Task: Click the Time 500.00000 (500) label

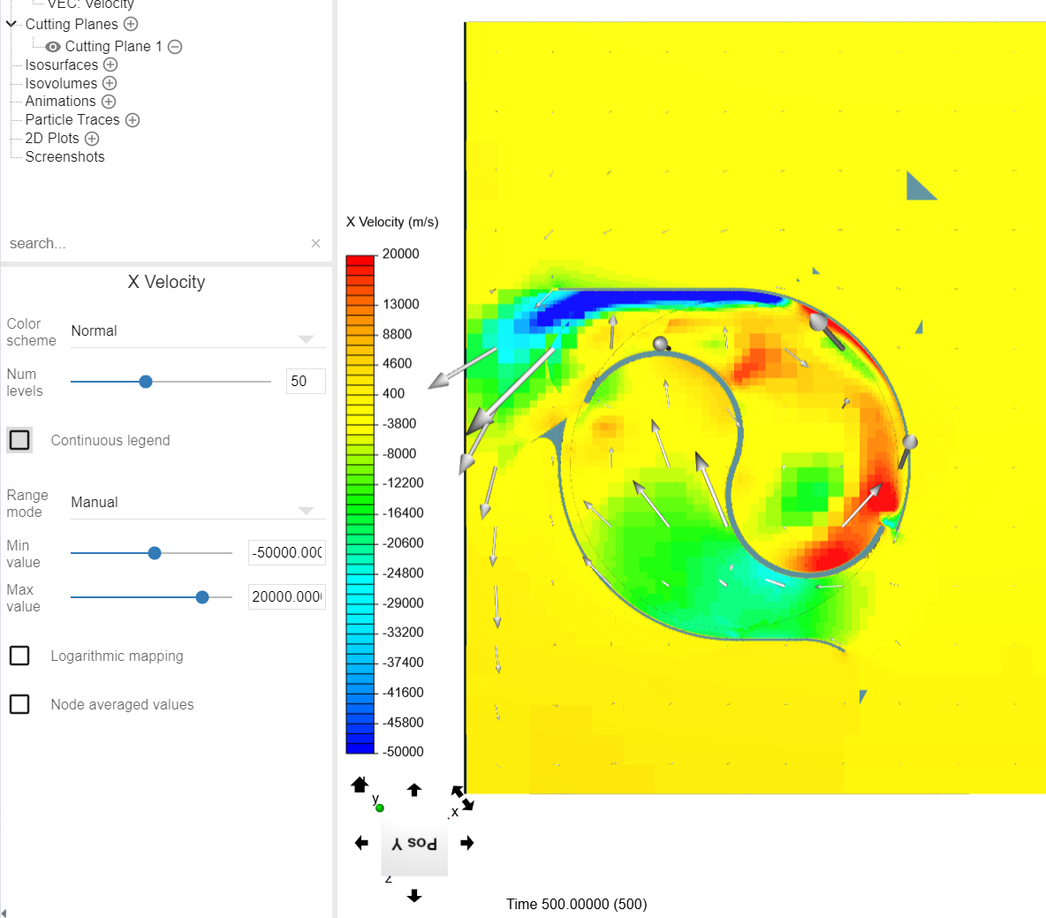Action: point(576,905)
